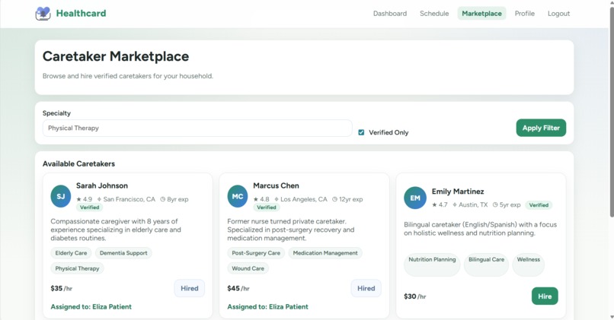
Task: Click Logout in the navigation bar
Action: tap(558, 14)
